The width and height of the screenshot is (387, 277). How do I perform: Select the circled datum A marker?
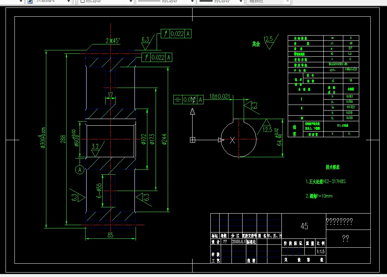click(80, 170)
